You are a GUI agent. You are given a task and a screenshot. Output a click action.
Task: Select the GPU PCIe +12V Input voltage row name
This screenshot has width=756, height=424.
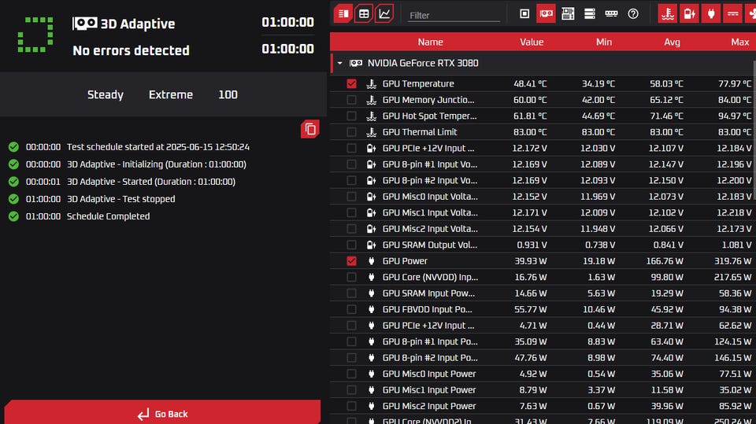click(x=428, y=149)
